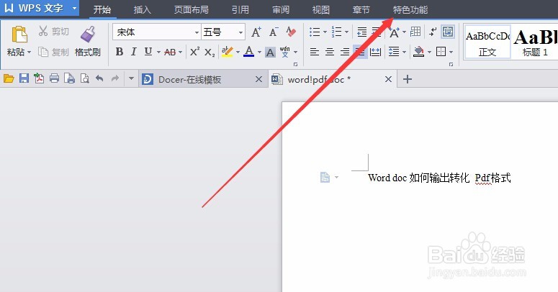
Task: Switch to the 插入 ribbon tab
Action: (x=143, y=9)
